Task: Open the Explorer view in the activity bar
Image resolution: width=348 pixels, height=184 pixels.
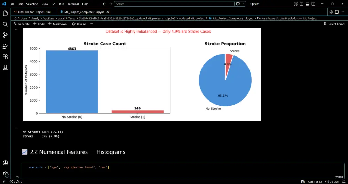Action: (5, 13)
